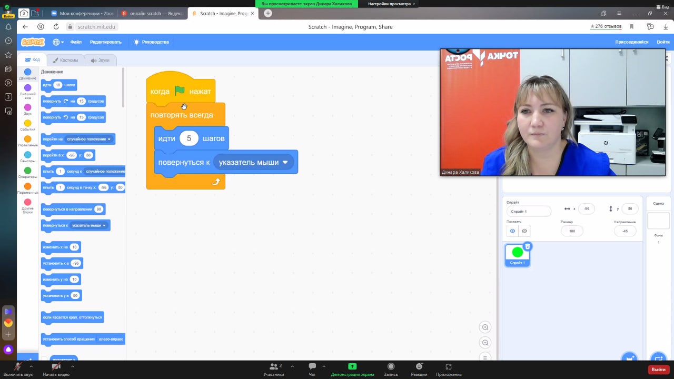Open browser history clock in sidebar
The height and width of the screenshot is (379, 674).
pyautogui.click(x=8, y=41)
